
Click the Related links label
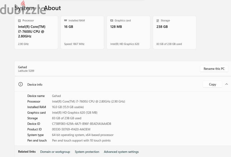pyautogui.click(x=27, y=152)
